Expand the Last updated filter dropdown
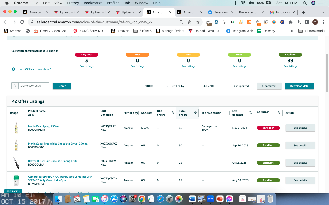Image resolution: width=329 pixels, height=205 pixels. coord(239,86)
